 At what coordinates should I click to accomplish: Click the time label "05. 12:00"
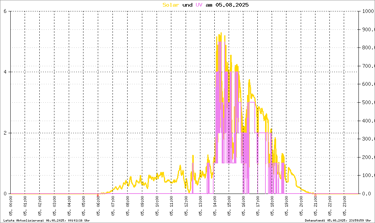(186, 206)
